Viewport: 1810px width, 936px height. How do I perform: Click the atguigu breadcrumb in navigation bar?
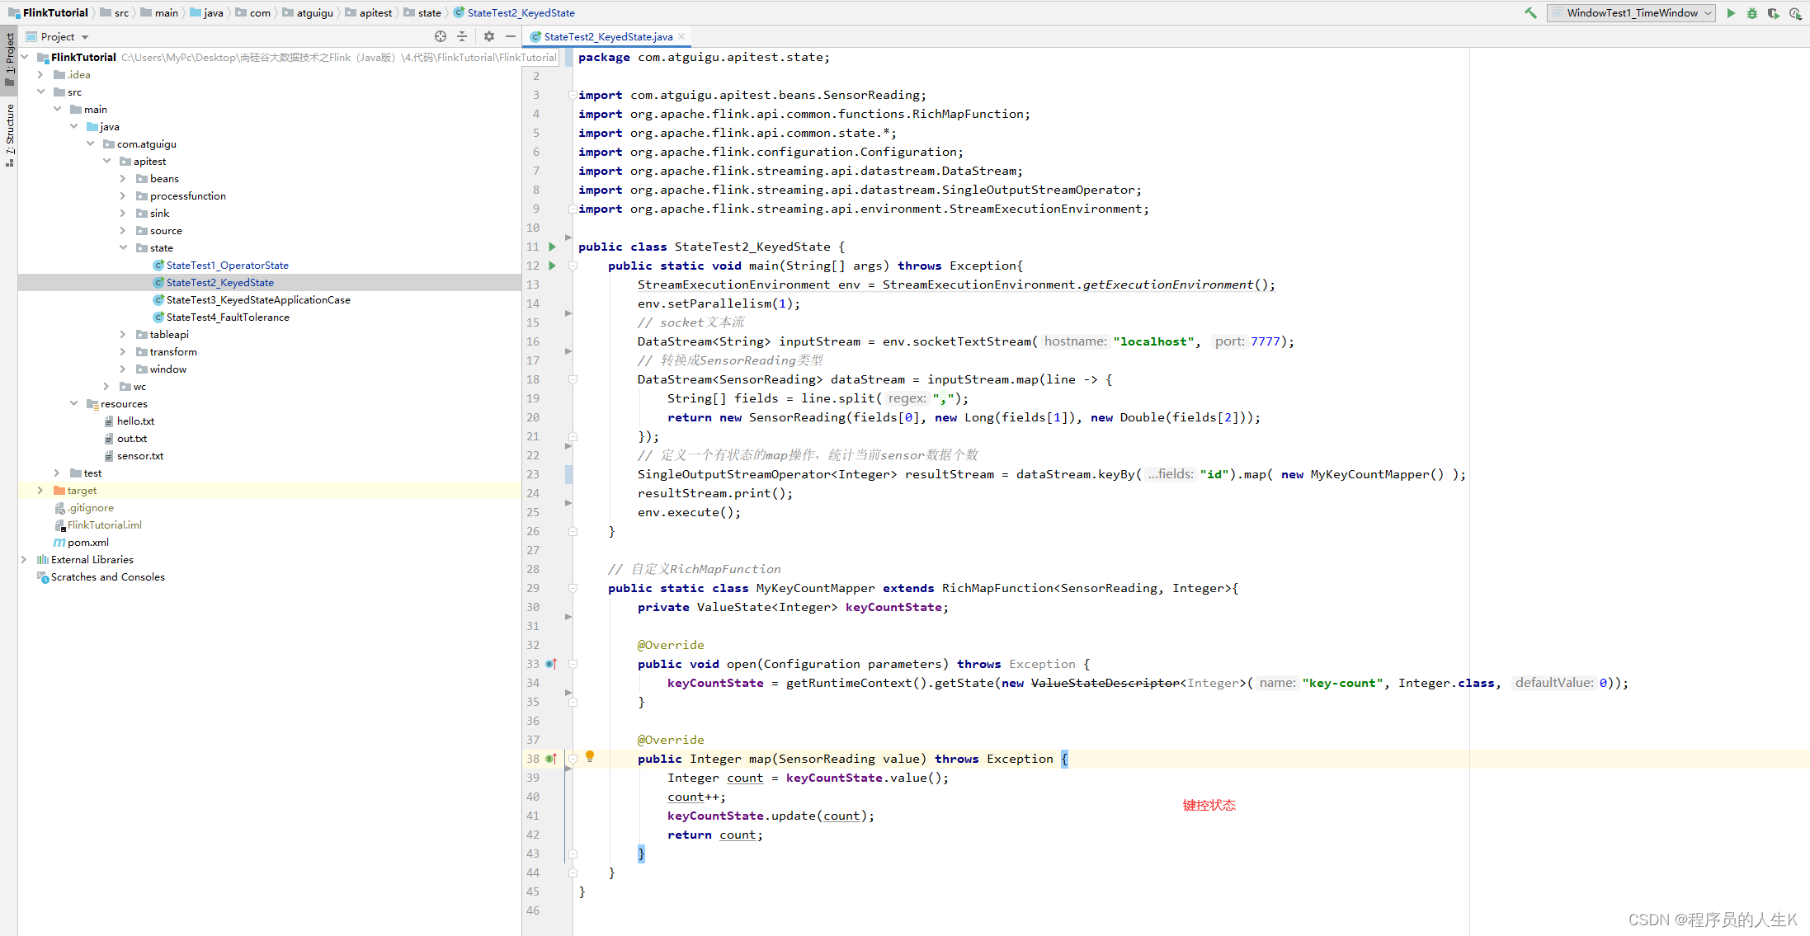click(x=314, y=12)
